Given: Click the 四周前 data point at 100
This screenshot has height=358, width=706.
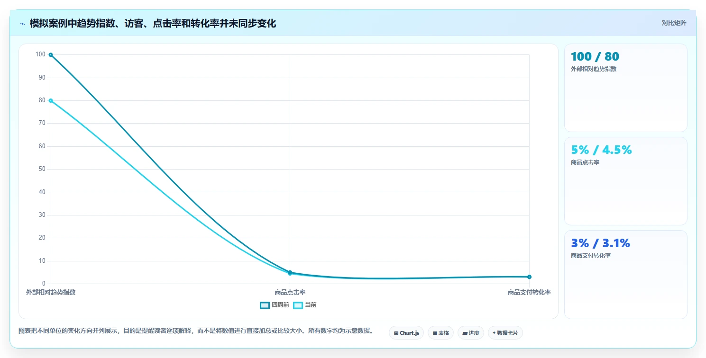Looking at the screenshot, I should click(x=51, y=55).
